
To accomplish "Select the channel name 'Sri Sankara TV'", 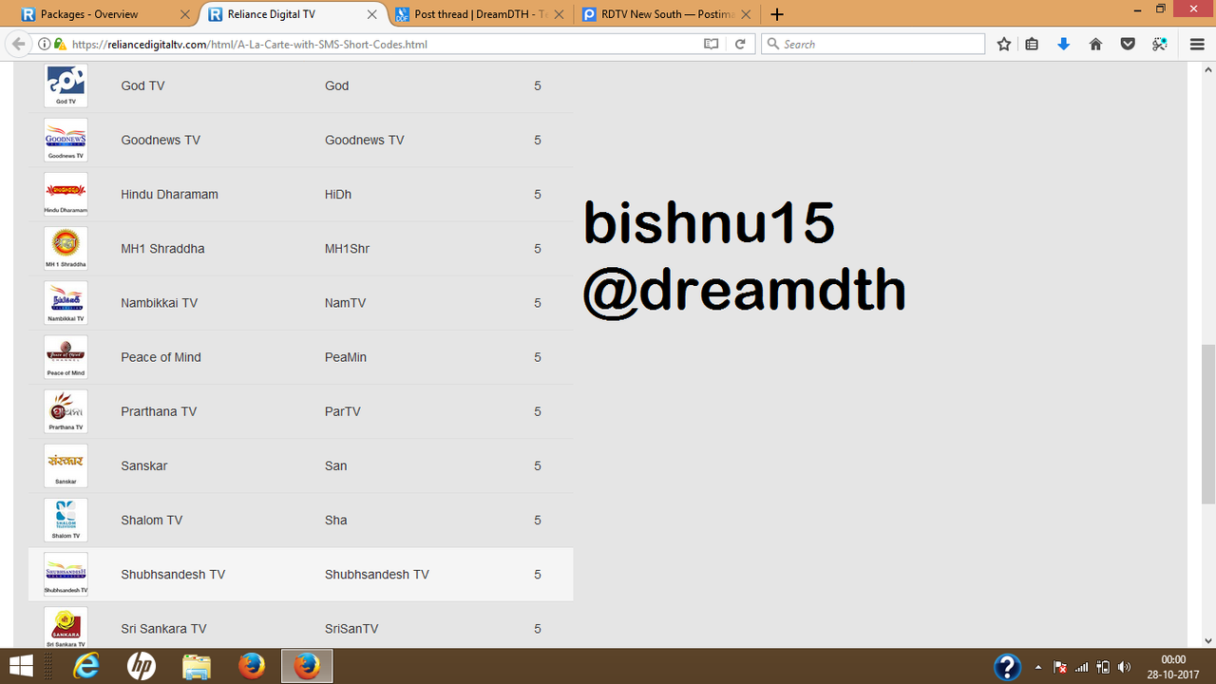I will 163,628.
